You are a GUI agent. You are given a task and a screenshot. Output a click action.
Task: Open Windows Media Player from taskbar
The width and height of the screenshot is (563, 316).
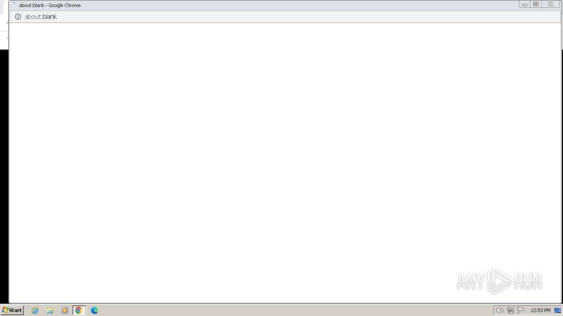tap(65, 310)
